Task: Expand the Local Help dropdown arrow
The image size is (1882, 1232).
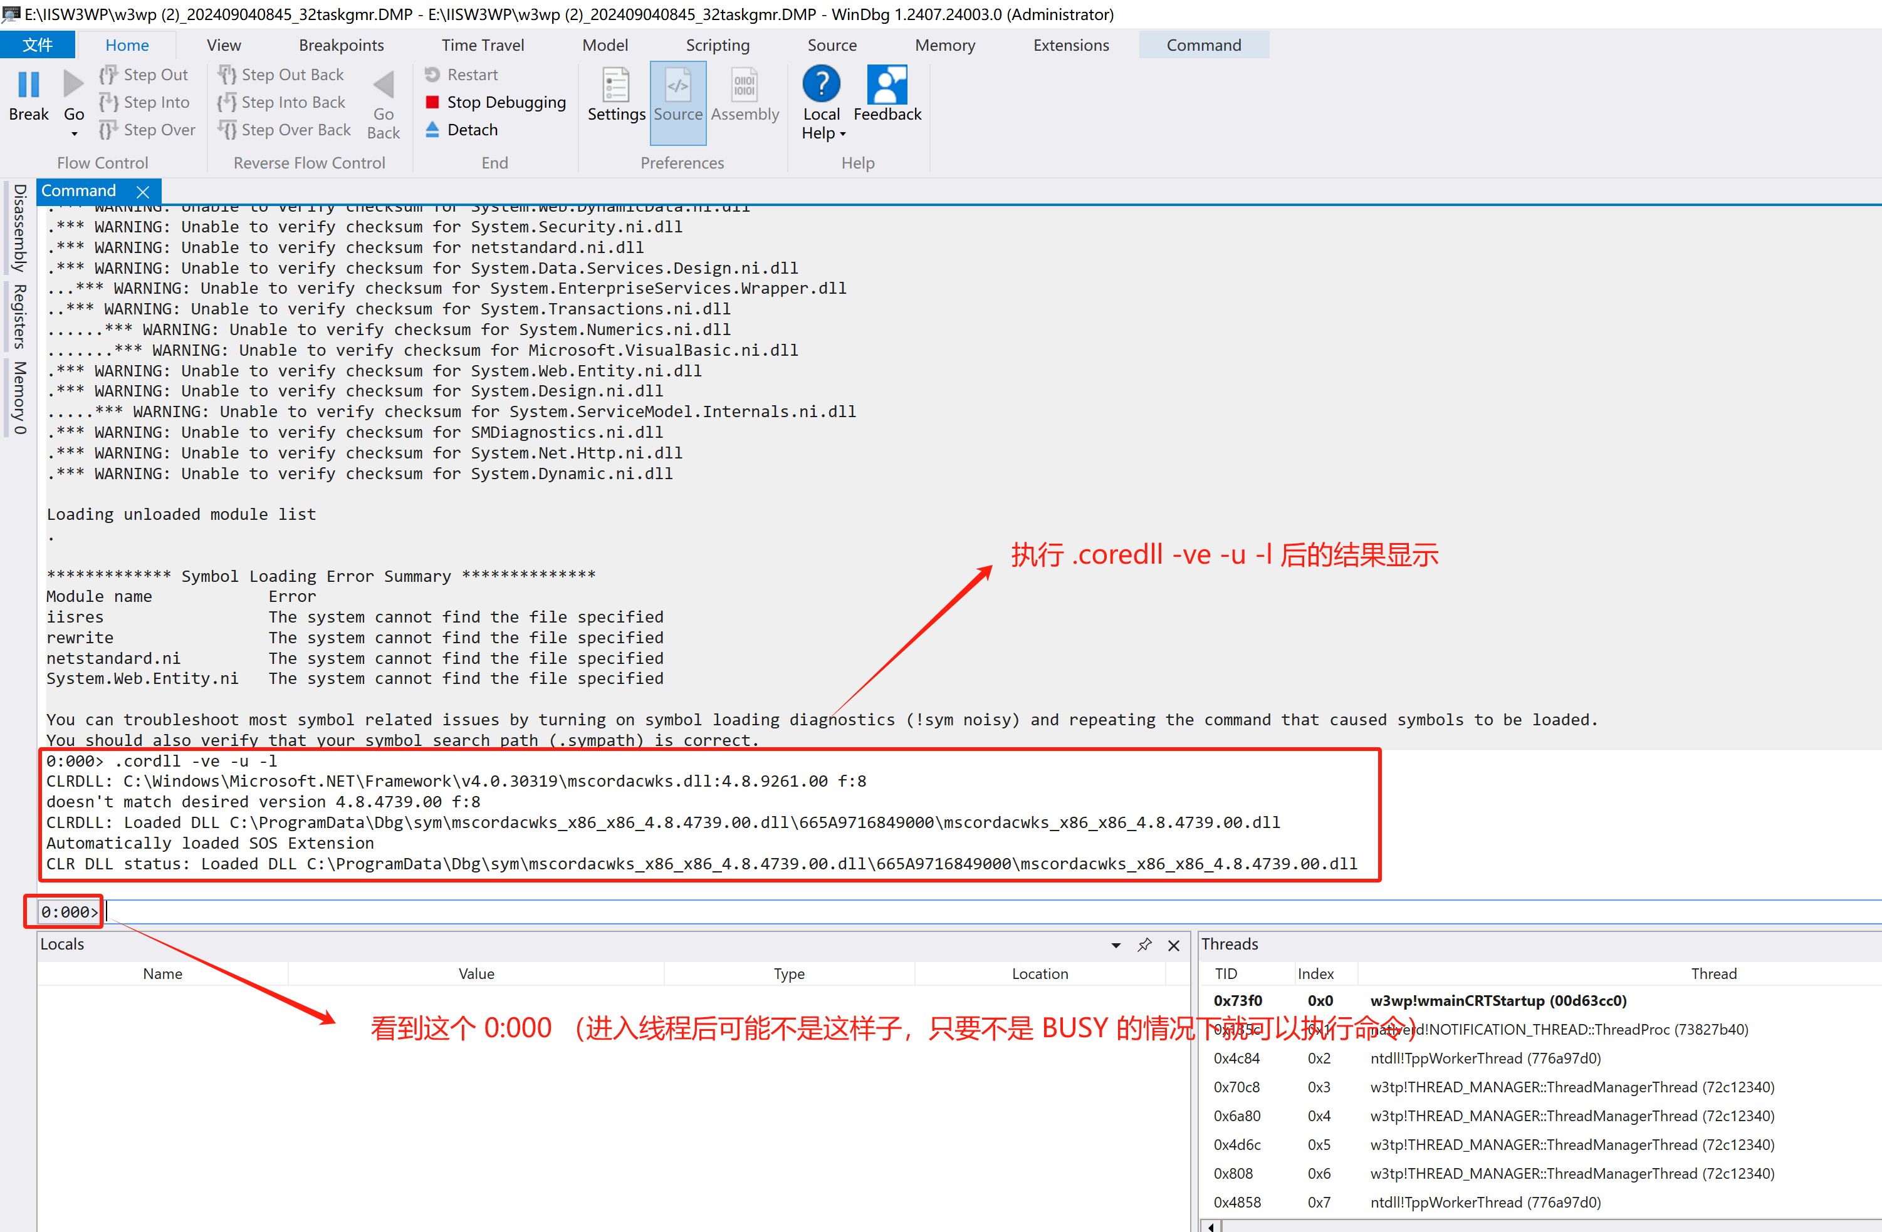Action: pos(843,134)
